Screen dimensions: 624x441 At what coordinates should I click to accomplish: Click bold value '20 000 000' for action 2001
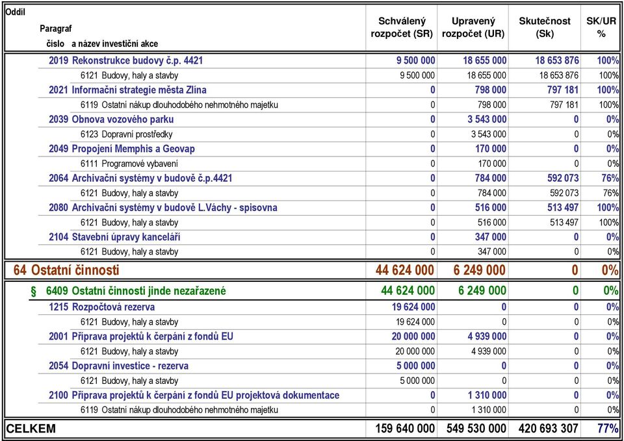[x=413, y=336]
